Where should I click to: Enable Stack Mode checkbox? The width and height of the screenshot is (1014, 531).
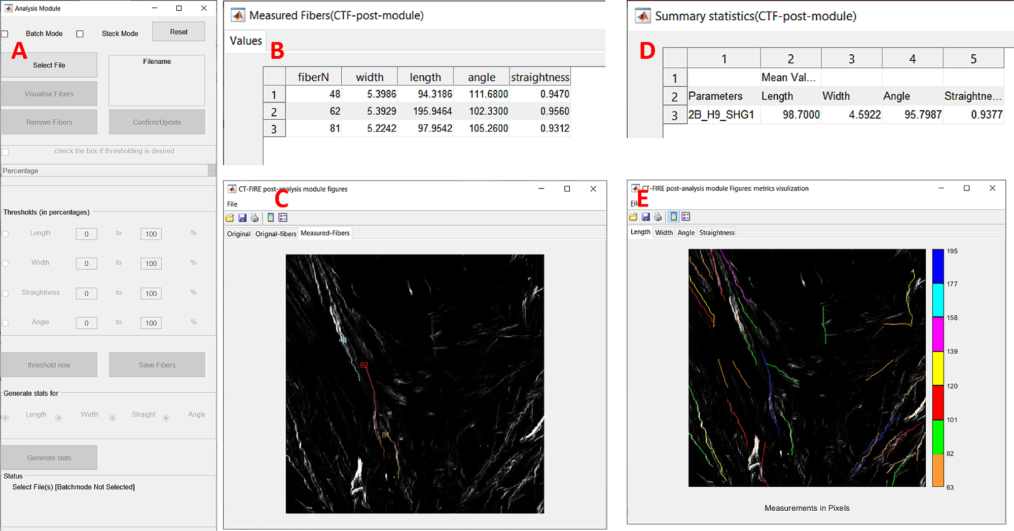[80, 34]
